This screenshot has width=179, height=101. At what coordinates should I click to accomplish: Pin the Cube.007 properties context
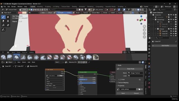click(176, 42)
